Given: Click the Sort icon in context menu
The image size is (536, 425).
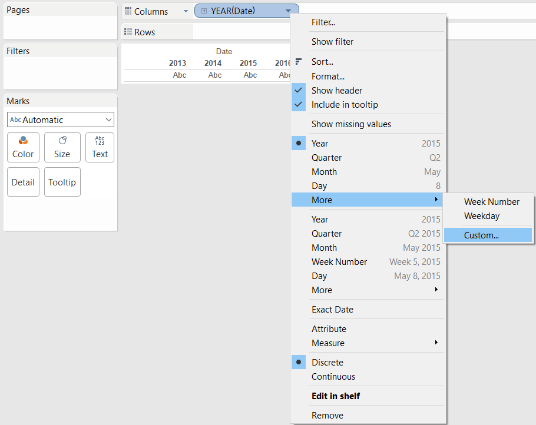Looking at the screenshot, I should pos(299,61).
